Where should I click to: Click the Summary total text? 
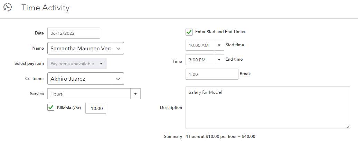220,137
